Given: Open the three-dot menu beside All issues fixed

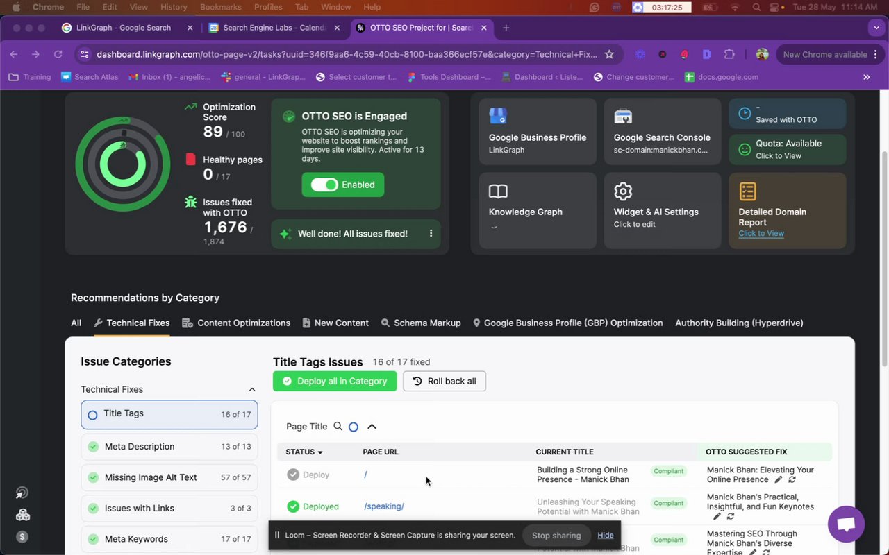Looking at the screenshot, I should coord(431,234).
